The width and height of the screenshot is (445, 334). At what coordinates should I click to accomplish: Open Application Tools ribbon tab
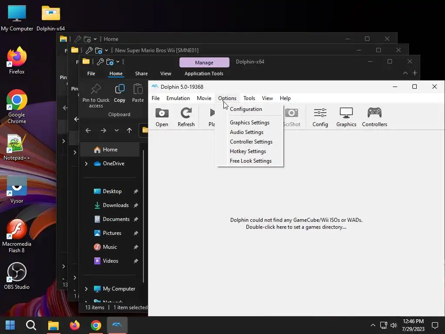[204, 73]
